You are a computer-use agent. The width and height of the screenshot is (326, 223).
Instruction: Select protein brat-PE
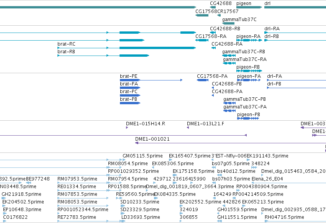click(x=128, y=76)
